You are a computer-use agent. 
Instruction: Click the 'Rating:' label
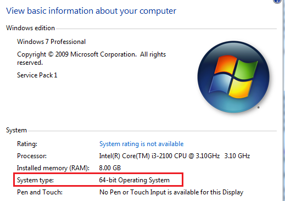[x=27, y=144]
